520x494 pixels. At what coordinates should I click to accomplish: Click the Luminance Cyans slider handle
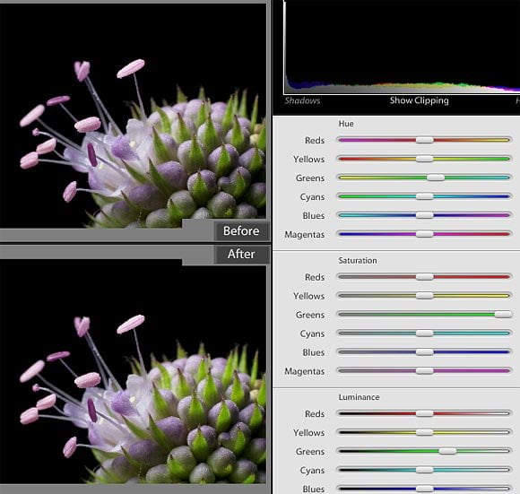424,470
